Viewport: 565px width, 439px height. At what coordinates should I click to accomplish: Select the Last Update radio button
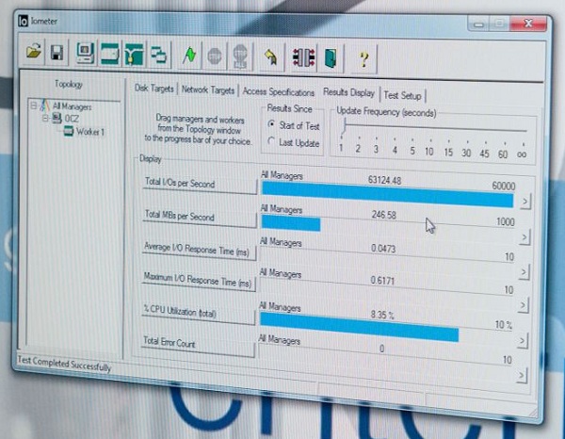[x=272, y=142]
